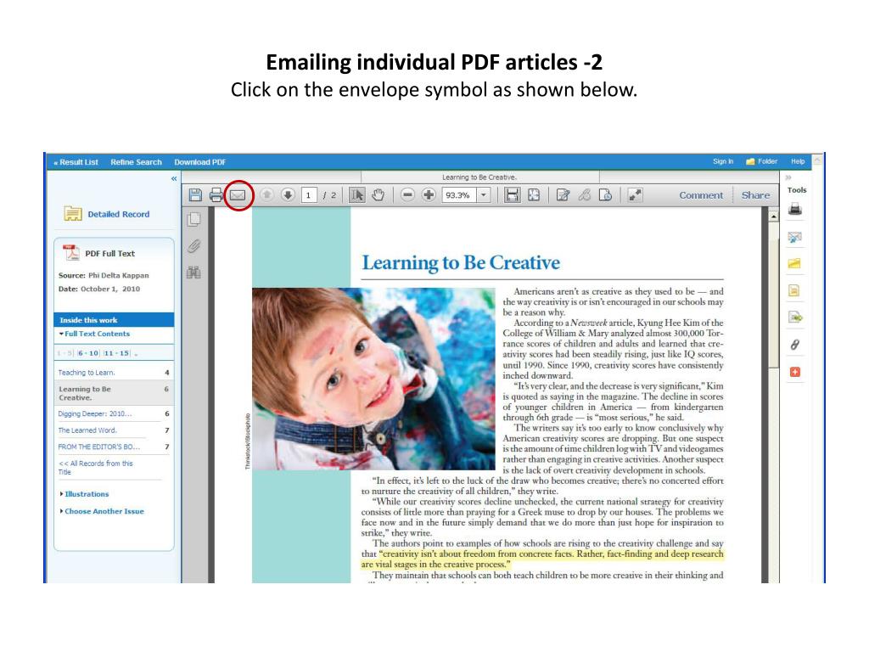Go to previous page with the up arrow
The width and height of the screenshot is (869, 652).
coord(266,194)
